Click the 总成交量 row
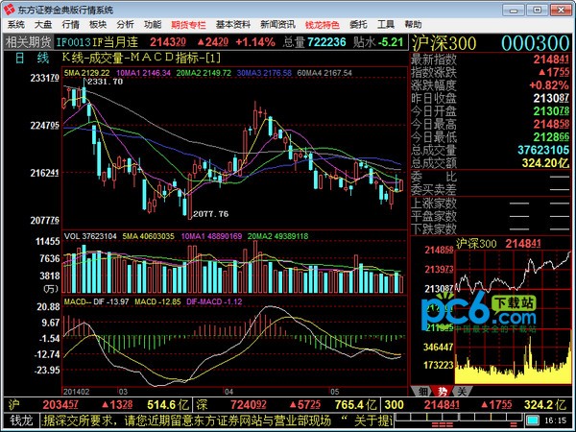 click(490, 150)
